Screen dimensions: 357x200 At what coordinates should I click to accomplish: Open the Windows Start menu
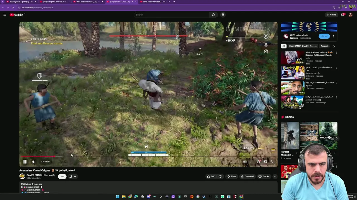pos(117,197)
